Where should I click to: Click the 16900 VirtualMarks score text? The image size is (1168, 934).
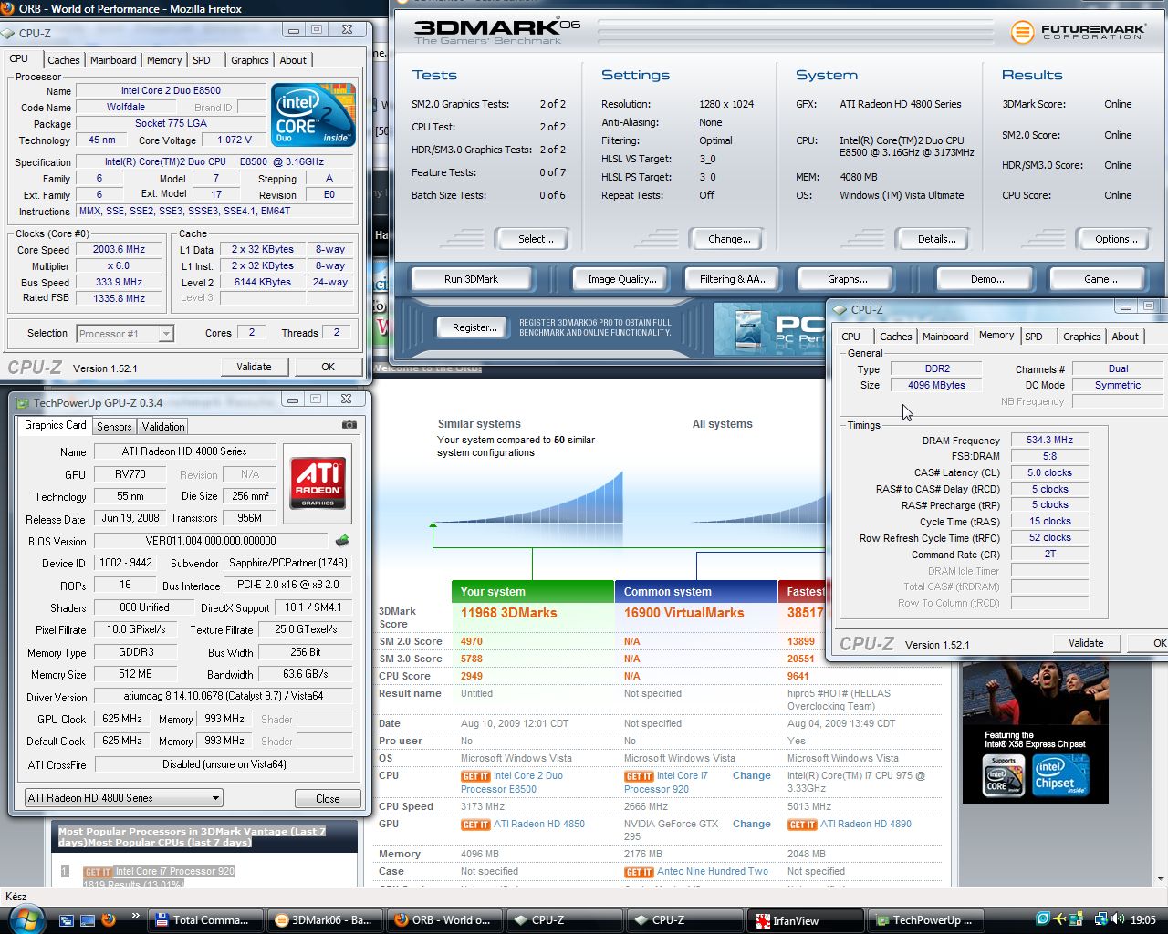tap(683, 613)
